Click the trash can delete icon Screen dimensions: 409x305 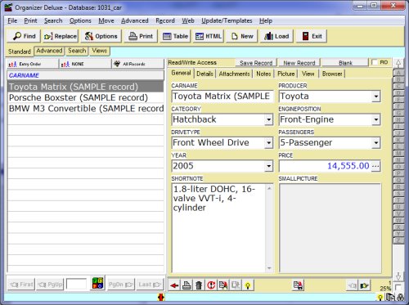199,285
